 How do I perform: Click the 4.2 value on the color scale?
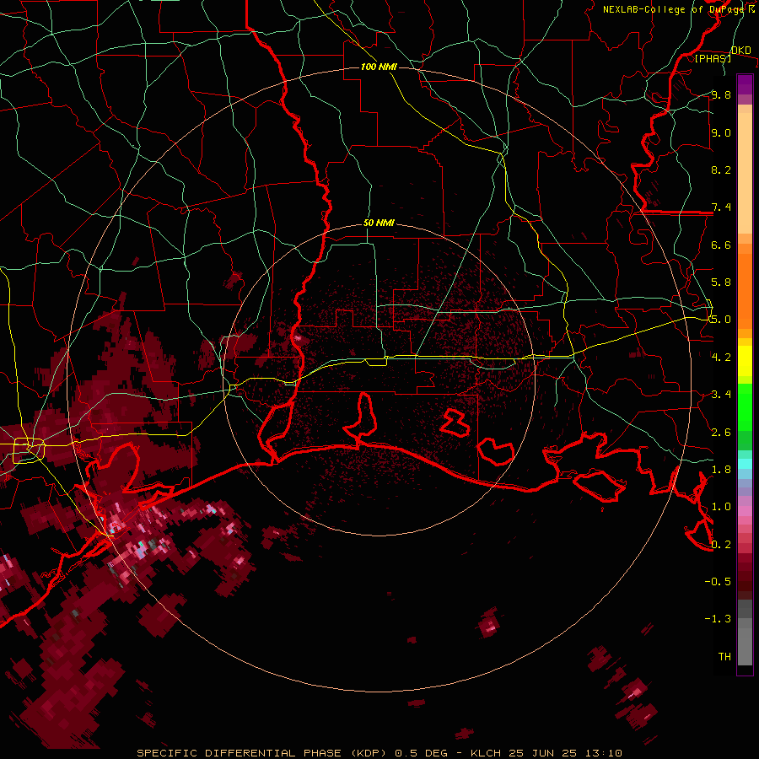(721, 358)
